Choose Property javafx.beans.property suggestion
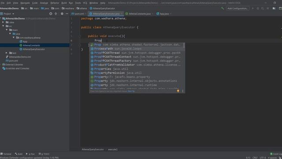The width and height of the screenshot is (282, 159). [x=137, y=77]
